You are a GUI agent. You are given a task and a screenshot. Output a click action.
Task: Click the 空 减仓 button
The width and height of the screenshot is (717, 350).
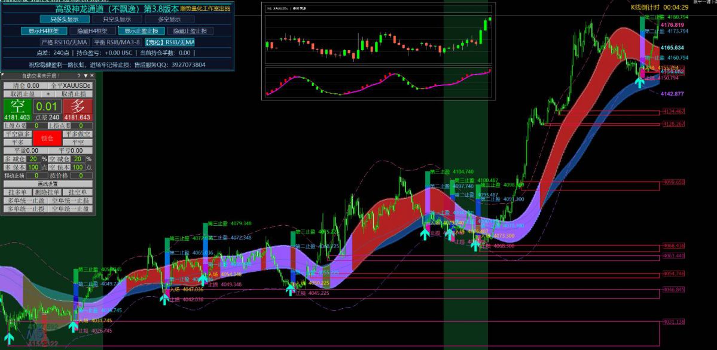click(59, 159)
